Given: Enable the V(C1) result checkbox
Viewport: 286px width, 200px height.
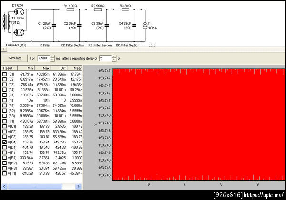Looking at the screenshot, I should [5, 126].
